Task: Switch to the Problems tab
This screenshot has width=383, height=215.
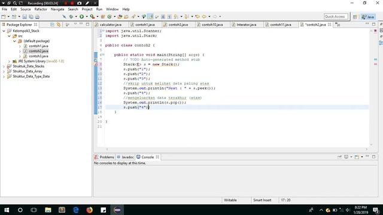Action: point(104,157)
